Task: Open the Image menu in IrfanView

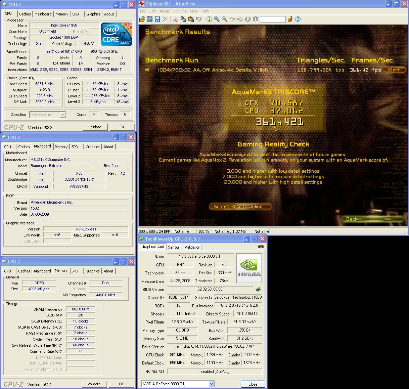Action: click(x=165, y=11)
